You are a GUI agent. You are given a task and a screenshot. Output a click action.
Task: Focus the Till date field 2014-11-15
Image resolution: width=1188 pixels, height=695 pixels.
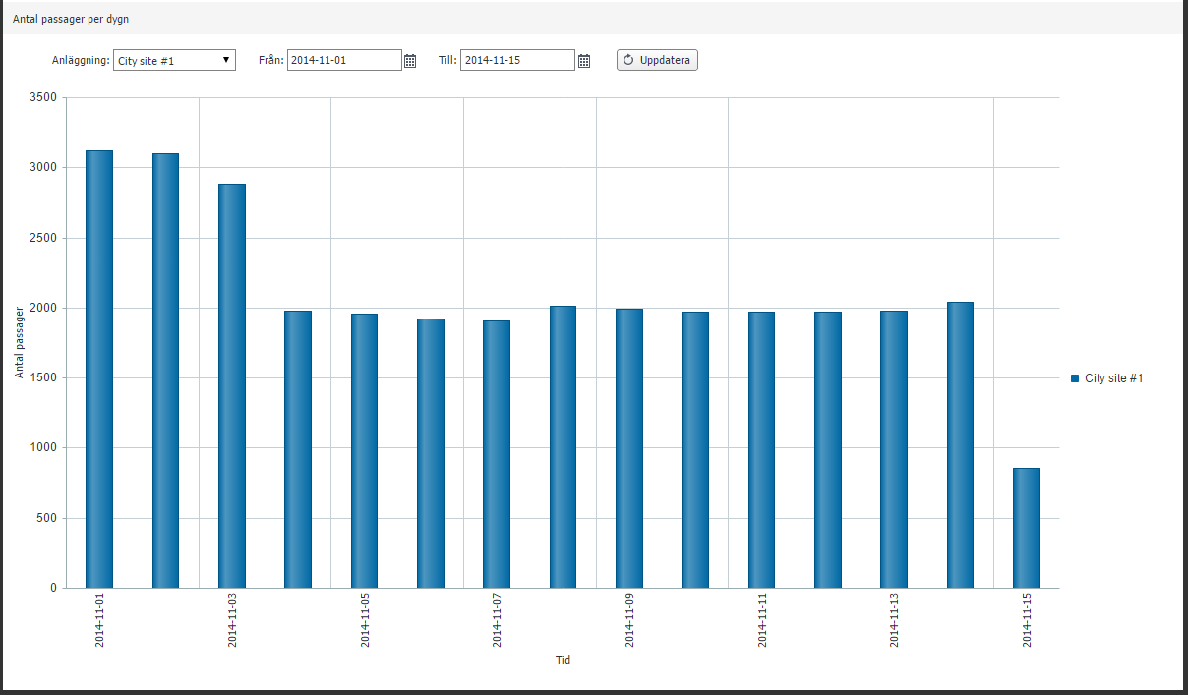click(x=517, y=60)
